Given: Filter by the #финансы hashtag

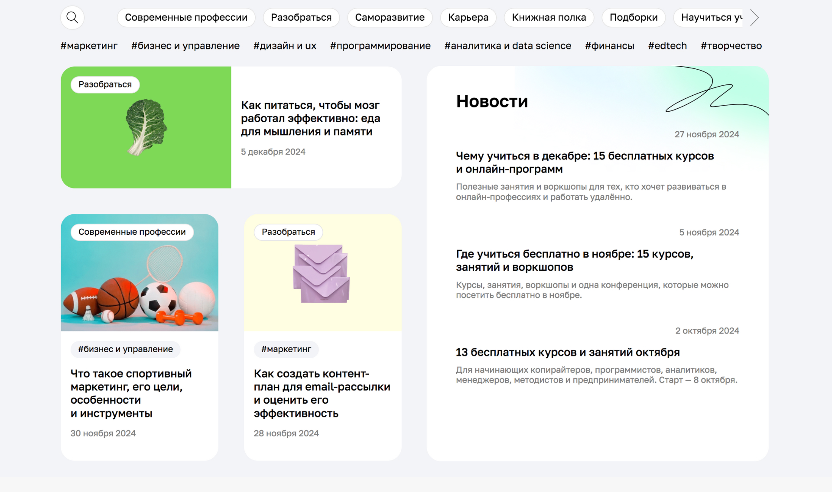Looking at the screenshot, I should point(609,46).
